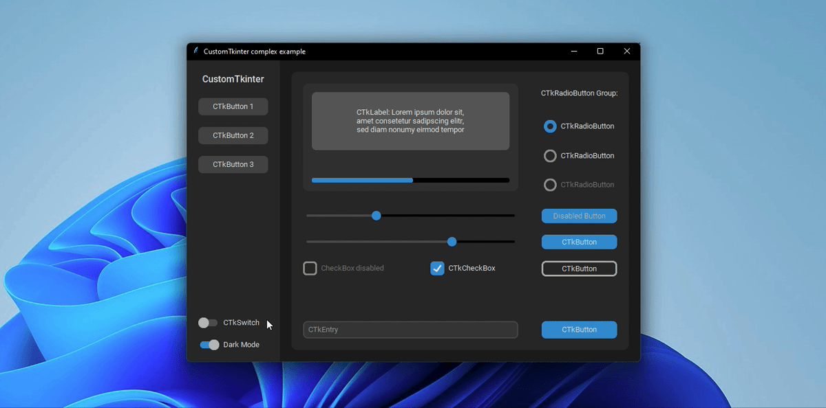Click CTkButton 2 in the sidebar
This screenshot has height=408, width=826.
point(233,135)
